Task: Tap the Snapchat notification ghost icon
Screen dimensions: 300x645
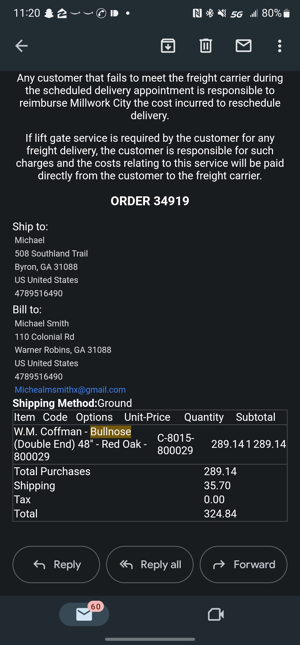Action: (49, 13)
